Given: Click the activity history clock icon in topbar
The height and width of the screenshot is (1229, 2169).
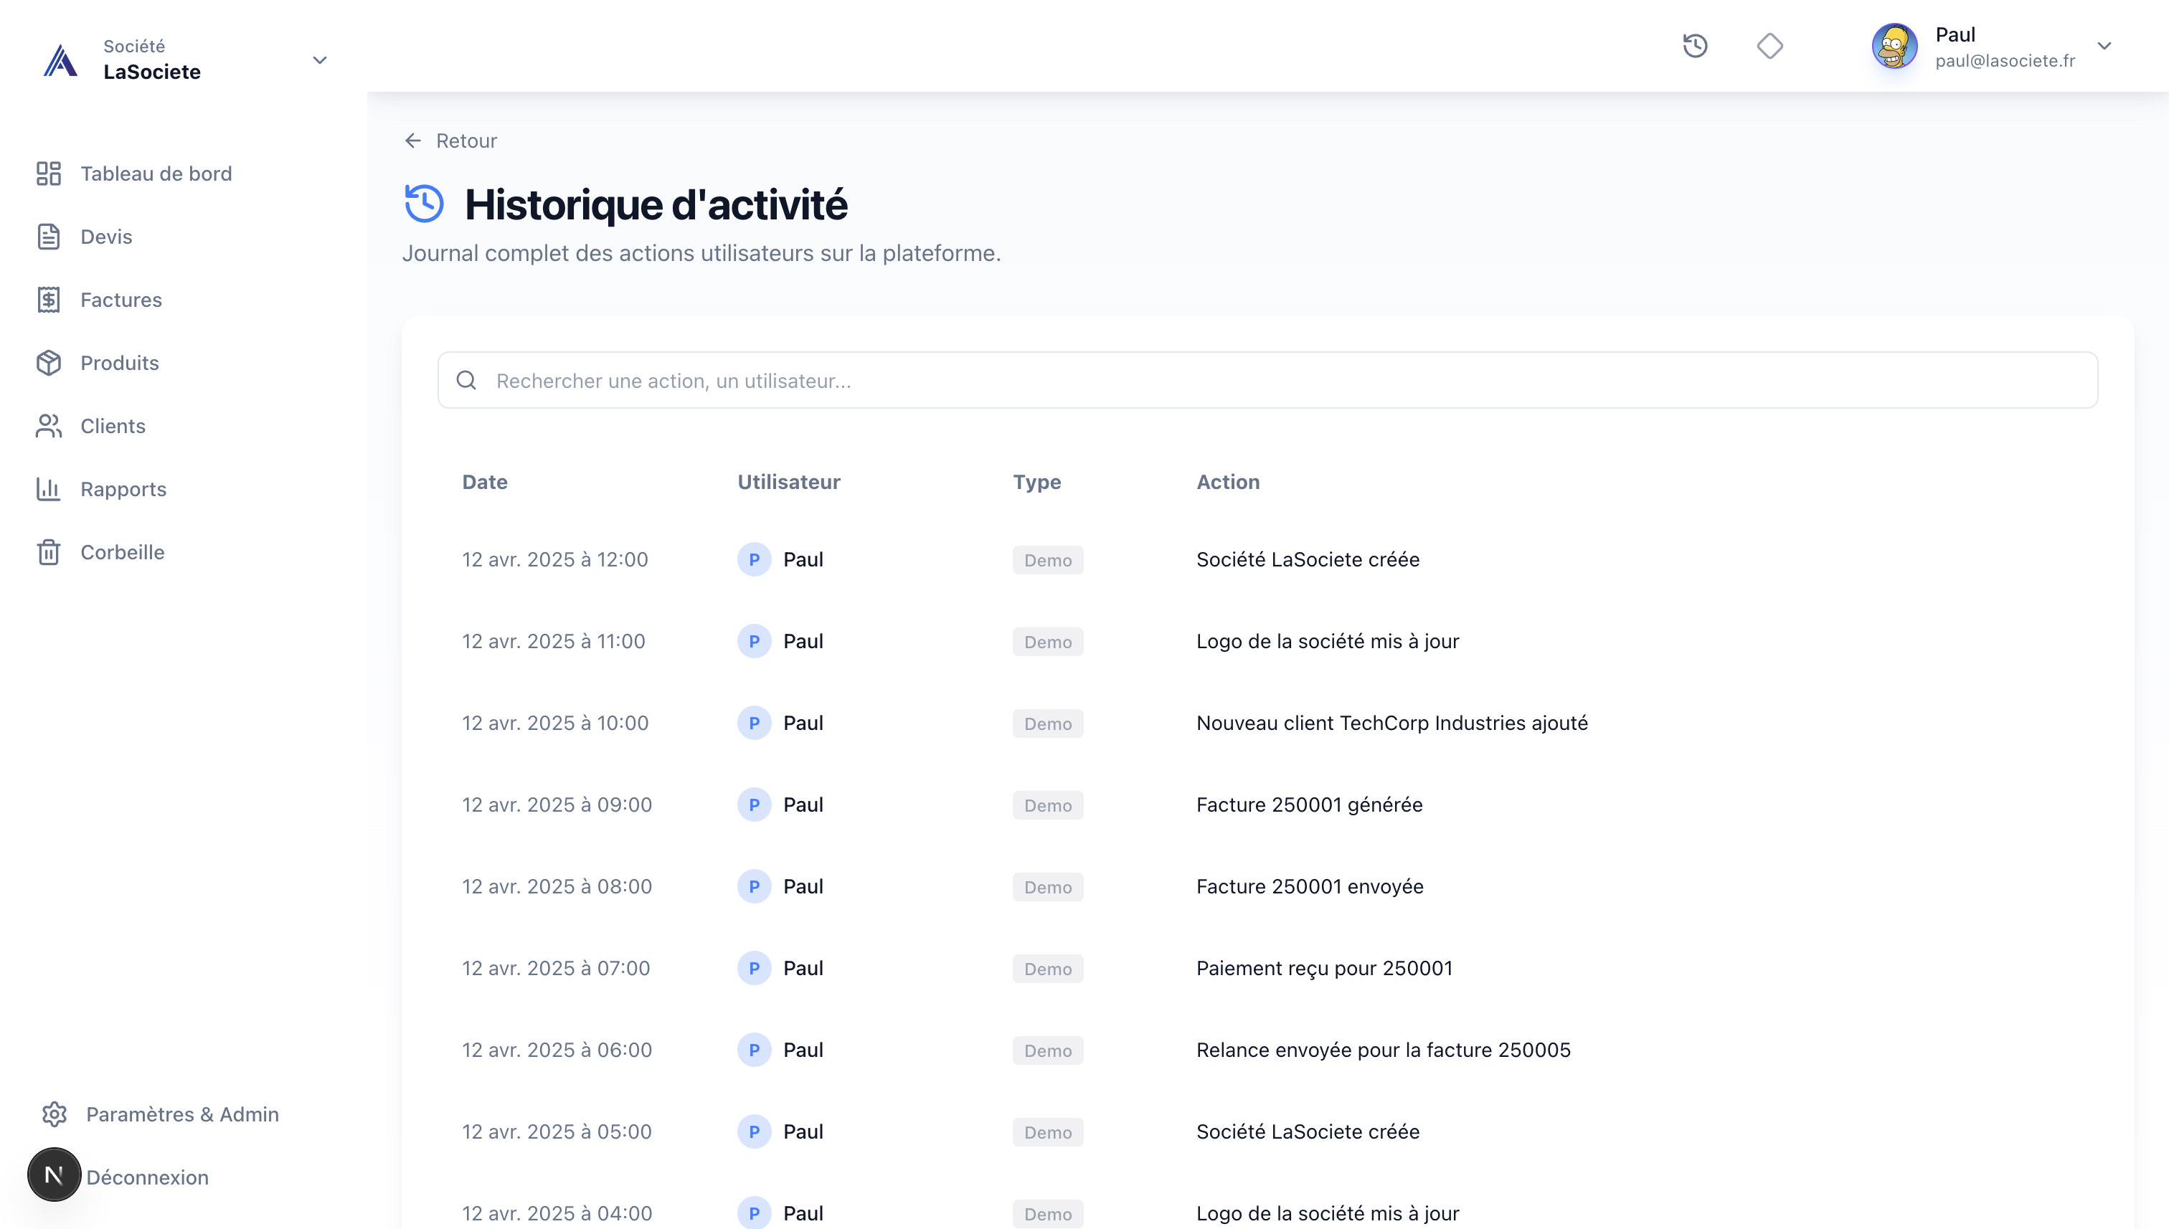Looking at the screenshot, I should pyautogui.click(x=1696, y=47).
